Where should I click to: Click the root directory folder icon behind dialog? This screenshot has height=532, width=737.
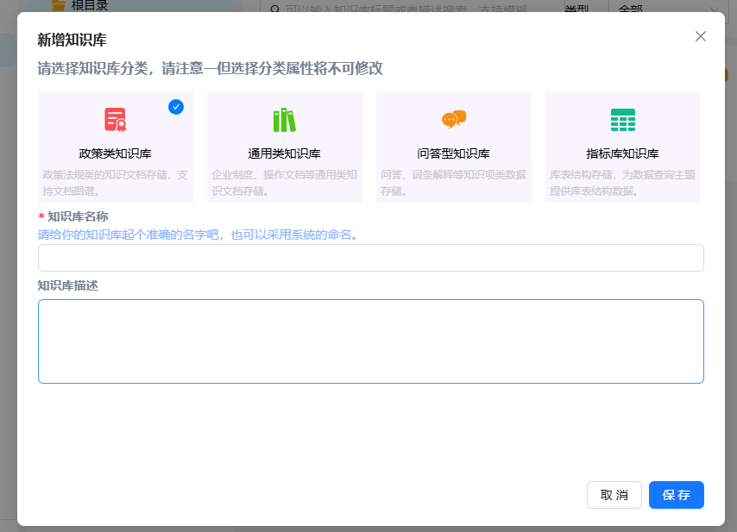(59, 5)
